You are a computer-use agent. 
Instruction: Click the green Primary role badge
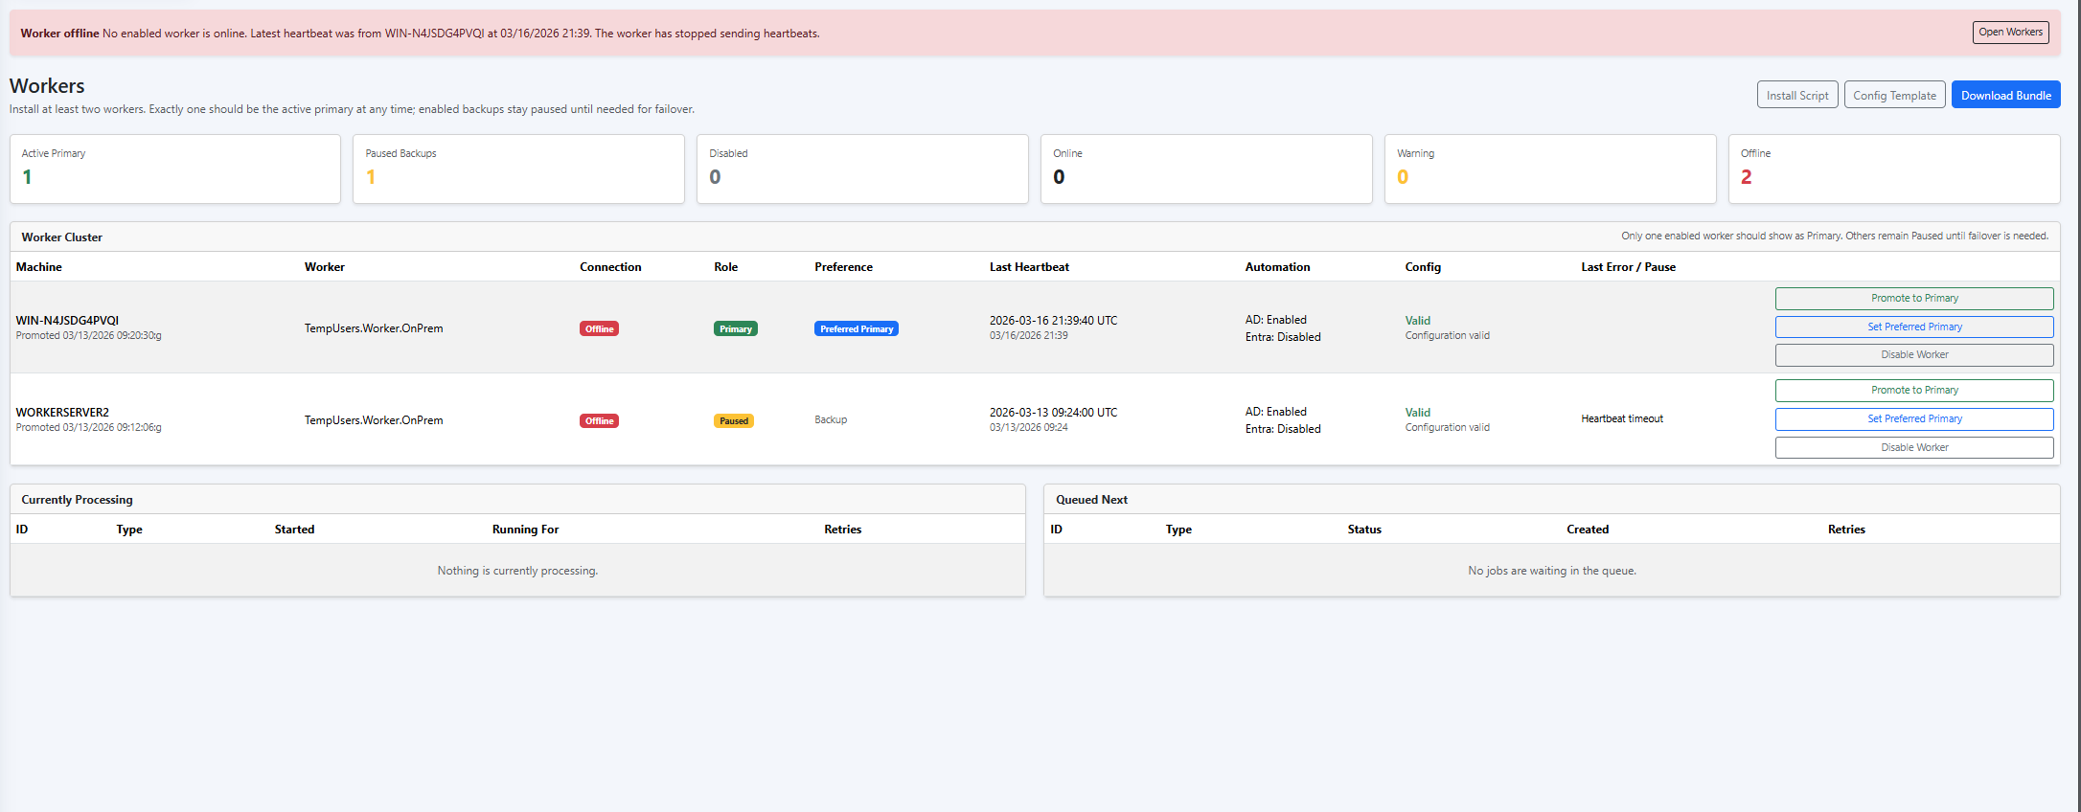[735, 329]
